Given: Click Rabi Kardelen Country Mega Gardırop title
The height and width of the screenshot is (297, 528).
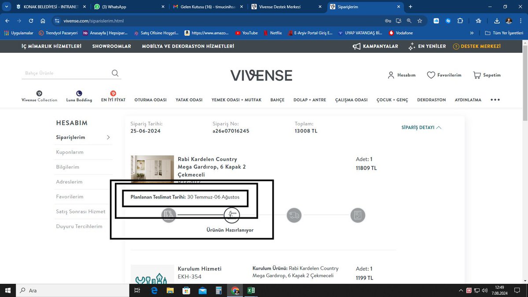Looking at the screenshot, I should pyautogui.click(x=212, y=167).
